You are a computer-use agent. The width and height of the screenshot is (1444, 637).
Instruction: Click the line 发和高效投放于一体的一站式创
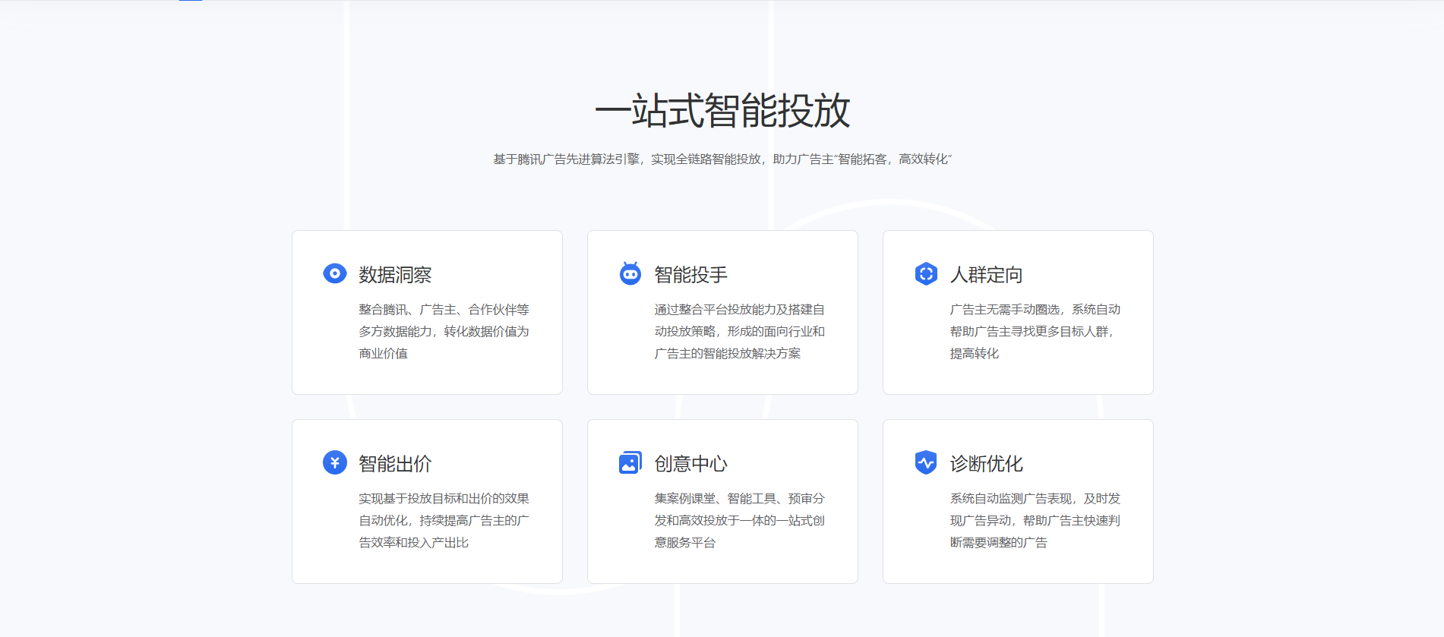pyautogui.click(x=739, y=521)
